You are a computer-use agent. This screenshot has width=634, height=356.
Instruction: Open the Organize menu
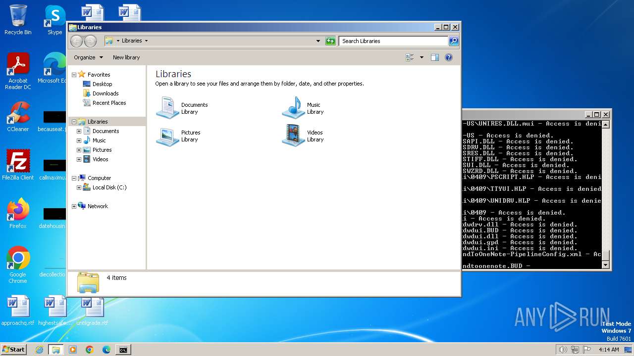click(88, 57)
